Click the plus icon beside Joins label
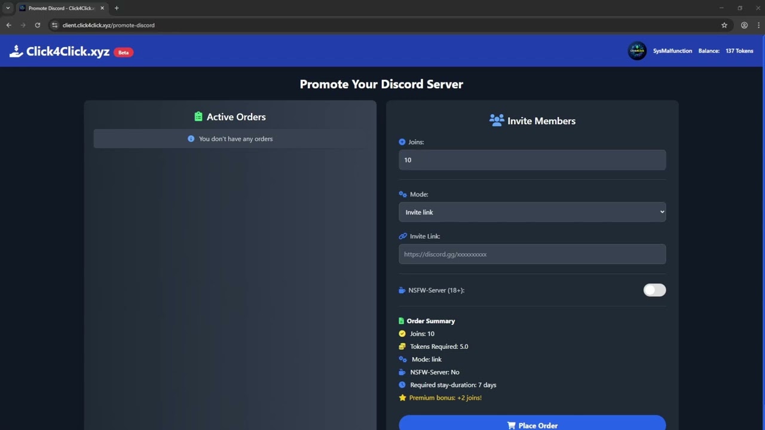Image resolution: width=765 pixels, height=430 pixels. [x=402, y=142]
